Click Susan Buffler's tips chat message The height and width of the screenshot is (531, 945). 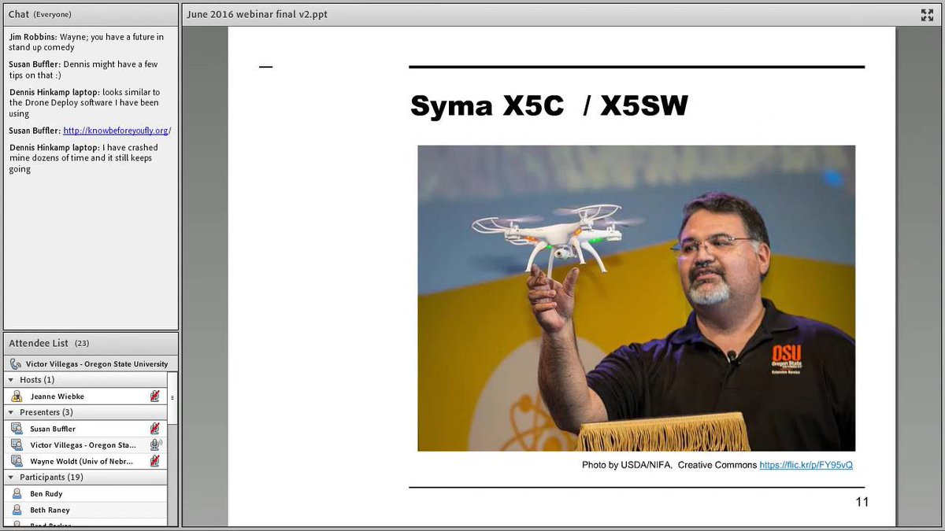[x=83, y=70]
